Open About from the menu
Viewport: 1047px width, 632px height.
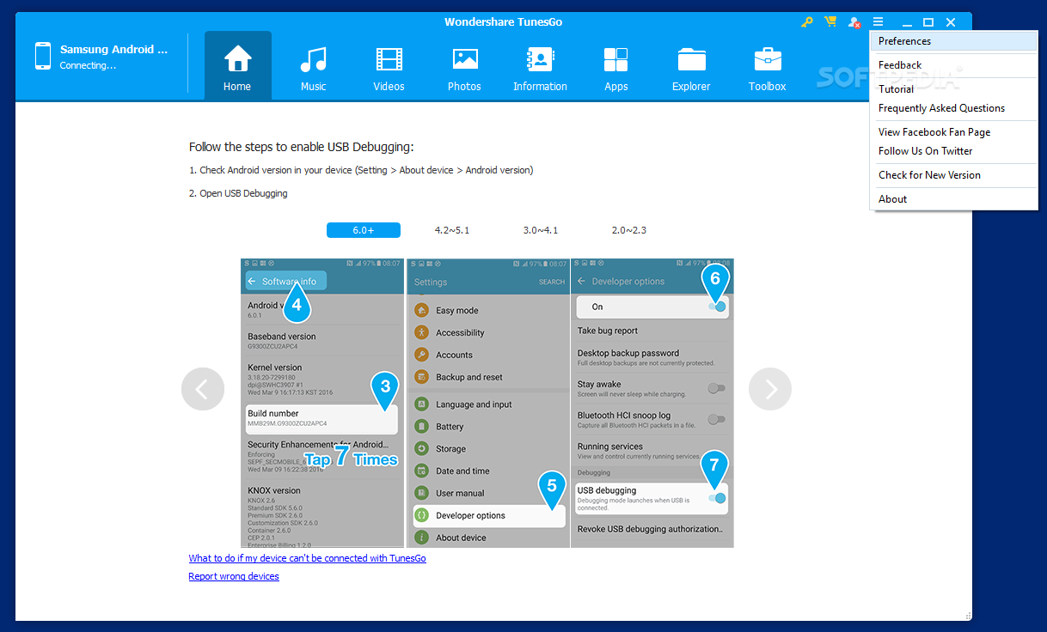(953, 199)
